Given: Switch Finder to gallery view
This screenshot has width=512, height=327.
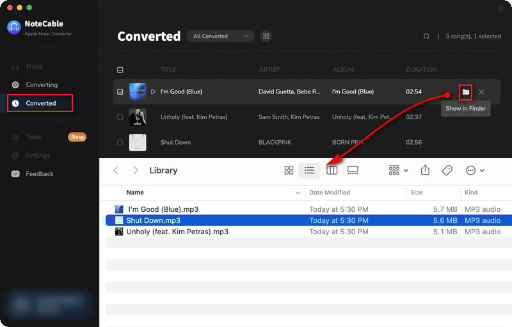Looking at the screenshot, I should pyautogui.click(x=353, y=170).
